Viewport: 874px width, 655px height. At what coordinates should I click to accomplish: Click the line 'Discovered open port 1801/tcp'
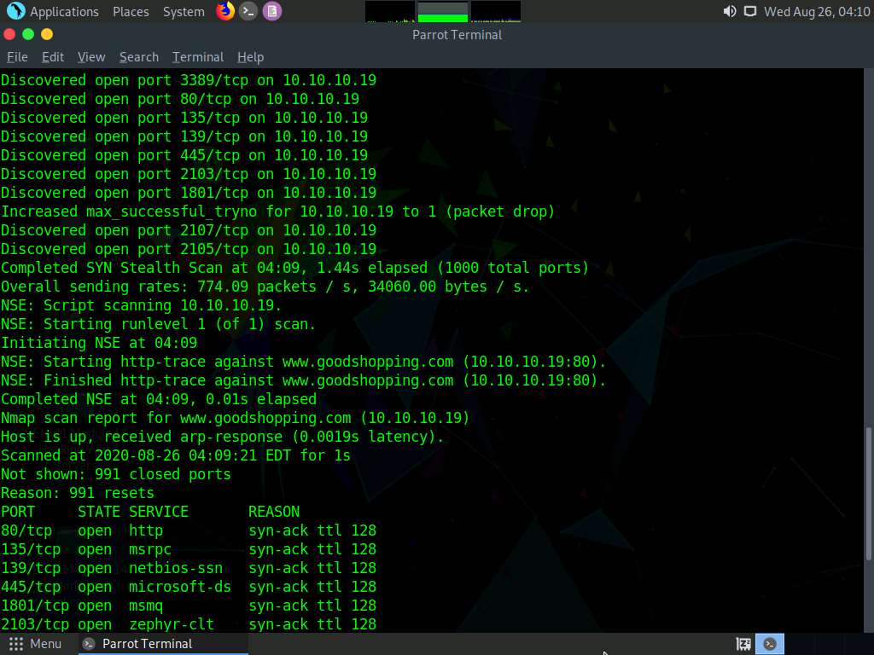pos(189,193)
